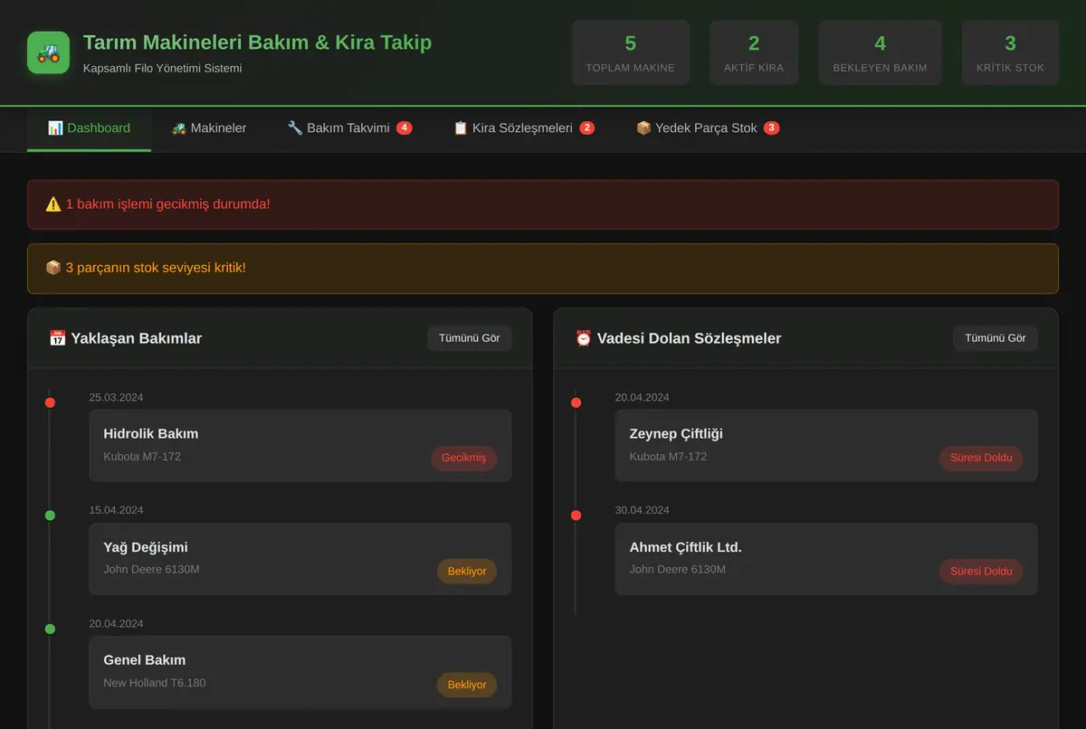The image size is (1086, 729).
Task: Click the red badge 3 on Yedek Parça Stok
Action: tap(771, 128)
